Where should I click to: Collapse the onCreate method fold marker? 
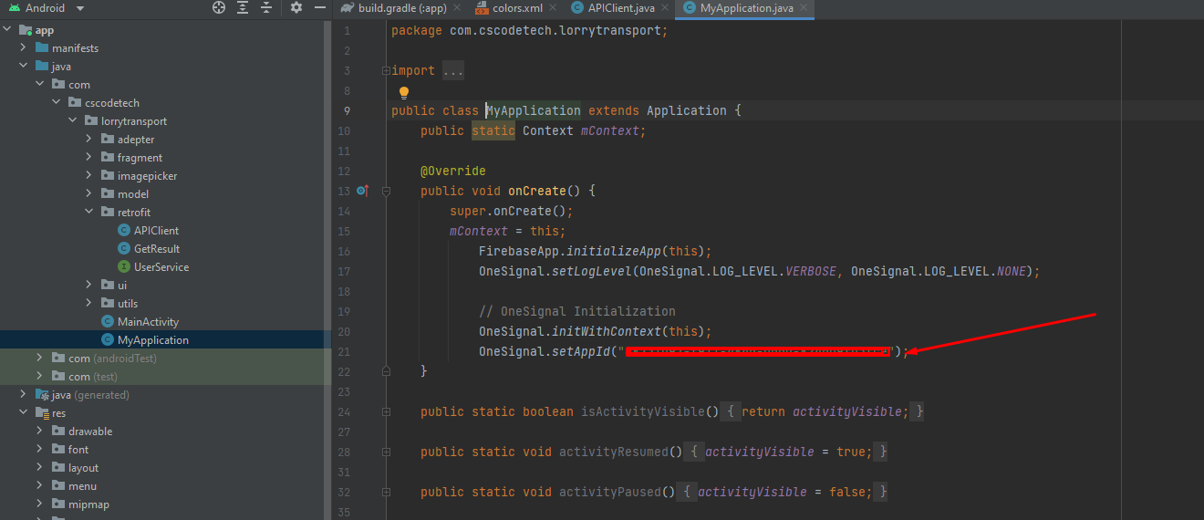386,191
